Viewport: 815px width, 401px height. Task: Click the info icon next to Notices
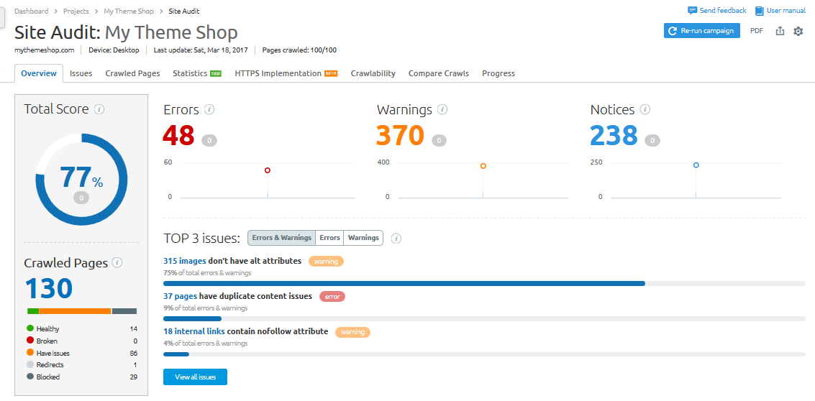(x=645, y=110)
